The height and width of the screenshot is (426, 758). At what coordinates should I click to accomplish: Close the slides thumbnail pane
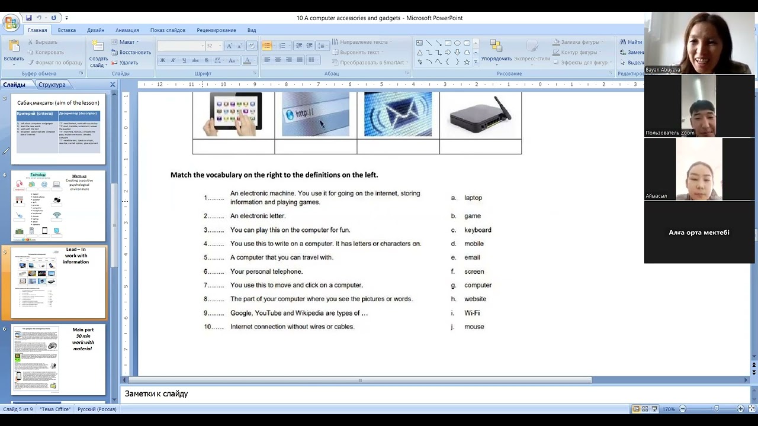[113, 85]
